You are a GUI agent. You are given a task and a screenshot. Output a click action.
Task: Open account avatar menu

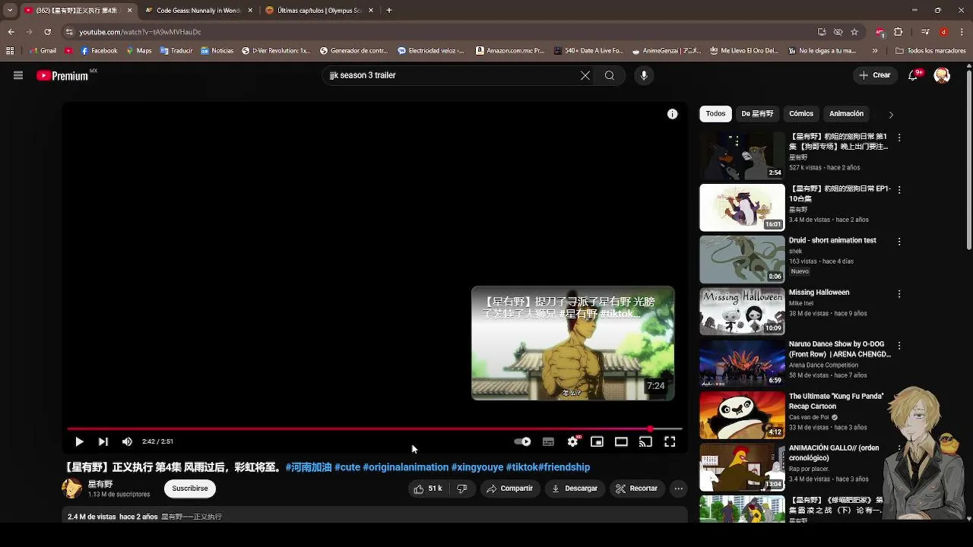942,75
